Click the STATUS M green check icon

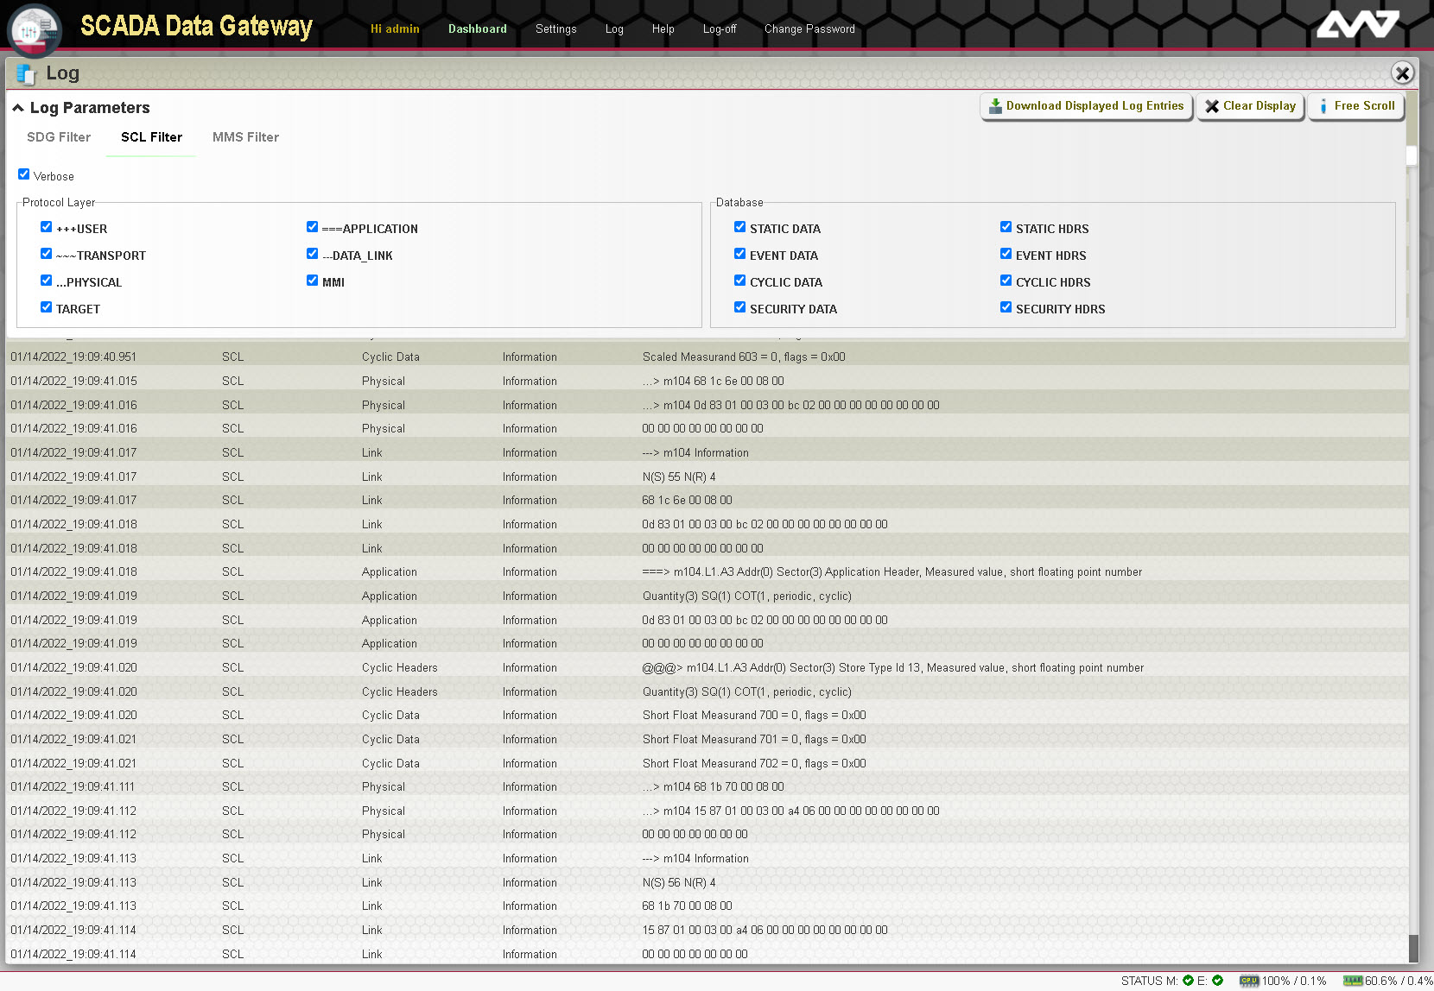click(1188, 981)
